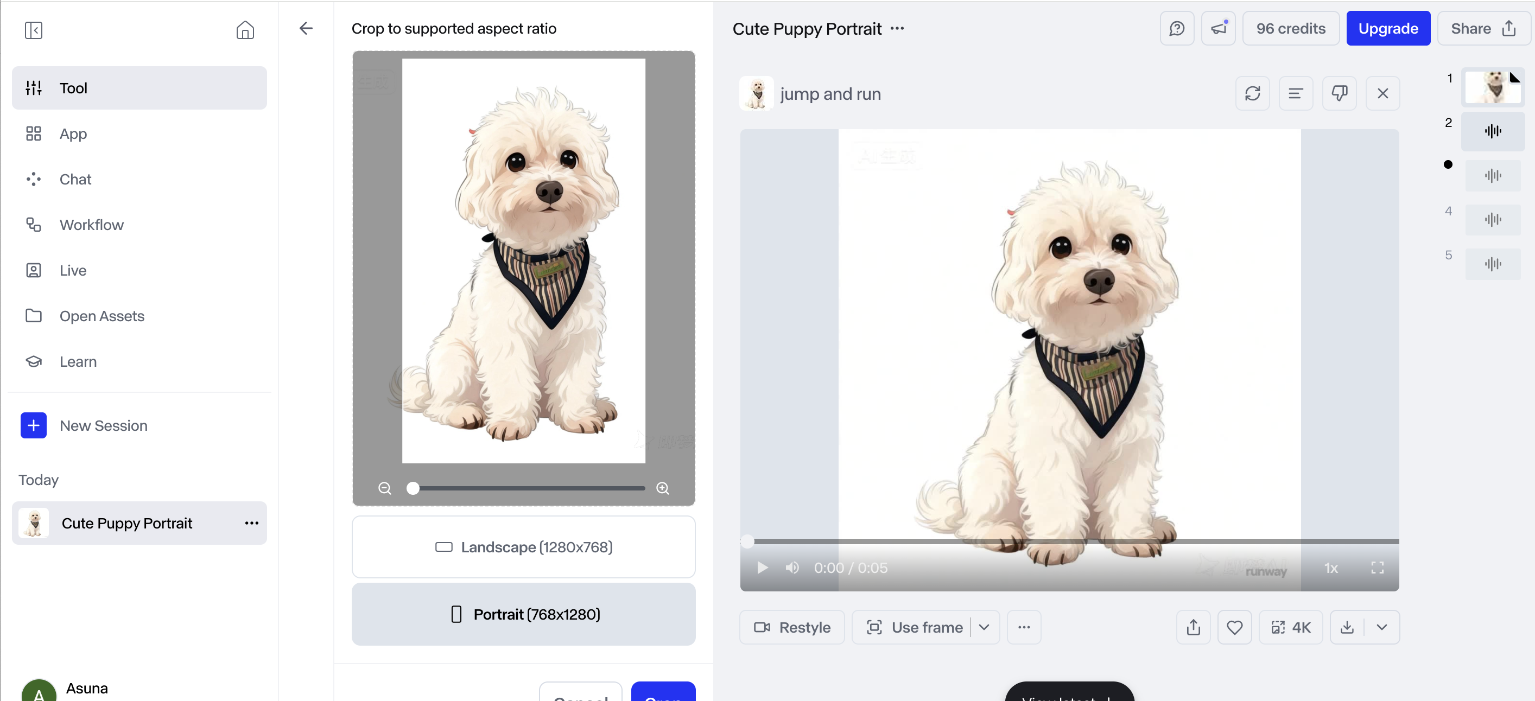Open the Workflow sidebar item
The height and width of the screenshot is (701, 1535).
pos(91,225)
